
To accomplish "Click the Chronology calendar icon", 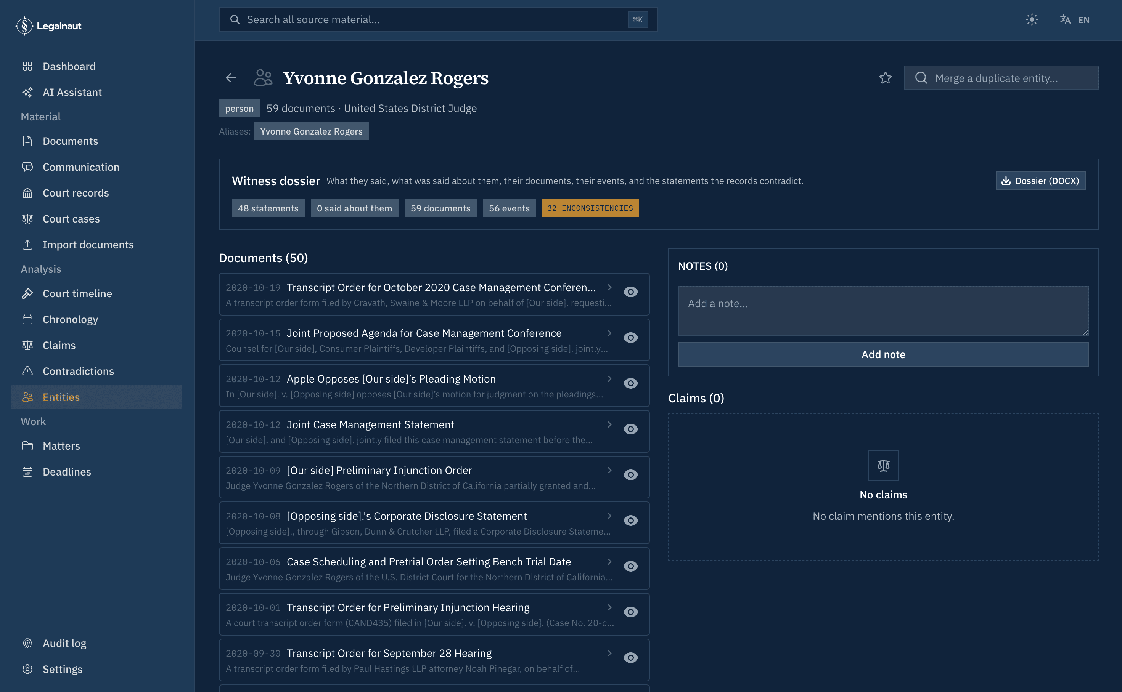I will click(27, 319).
